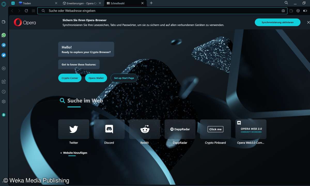Click 'Get to know these features:' text
The width and height of the screenshot is (310, 186).
pyautogui.click(x=79, y=65)
